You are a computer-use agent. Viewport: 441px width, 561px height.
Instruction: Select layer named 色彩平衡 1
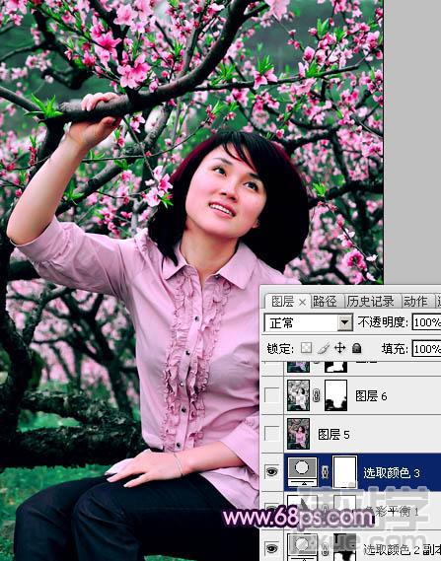point(392,511)
